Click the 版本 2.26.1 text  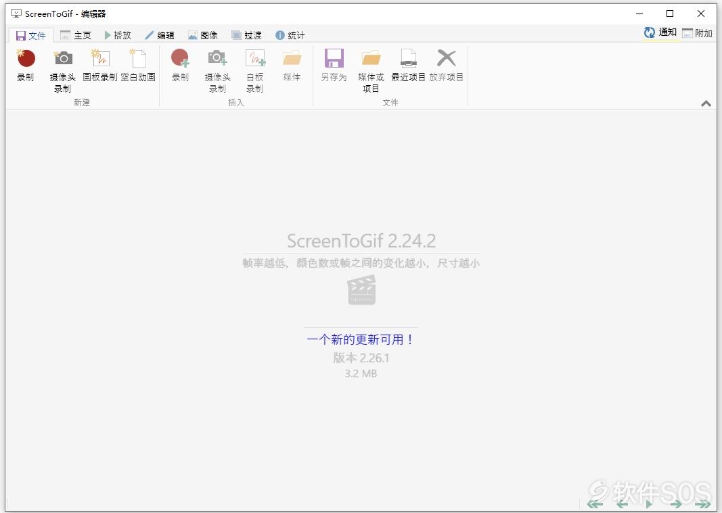(x=361, y=358)
